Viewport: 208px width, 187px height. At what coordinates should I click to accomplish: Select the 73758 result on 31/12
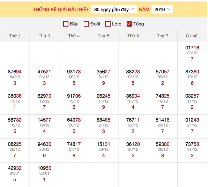pos(192,144)
